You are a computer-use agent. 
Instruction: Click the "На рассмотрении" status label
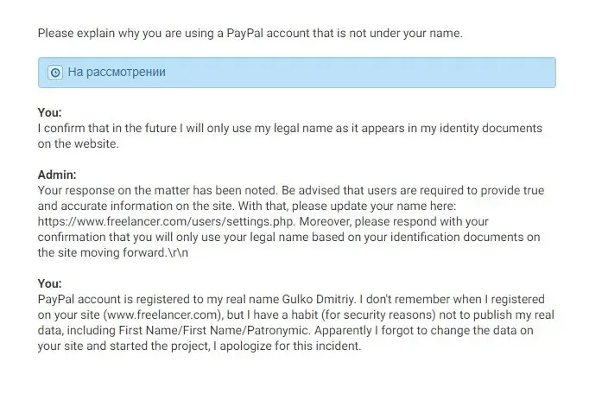[117, 73]
